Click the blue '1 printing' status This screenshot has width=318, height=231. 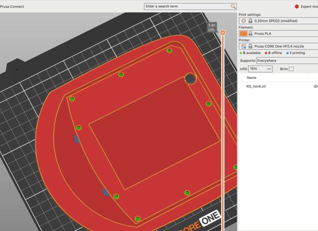click(x=296, y=53)
